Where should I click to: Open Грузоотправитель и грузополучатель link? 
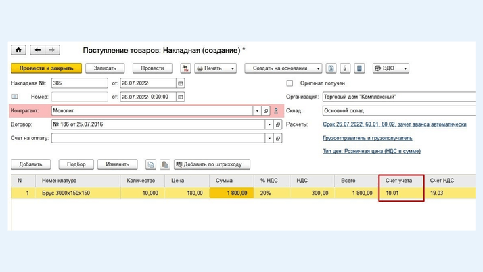[x=367, y=138]
